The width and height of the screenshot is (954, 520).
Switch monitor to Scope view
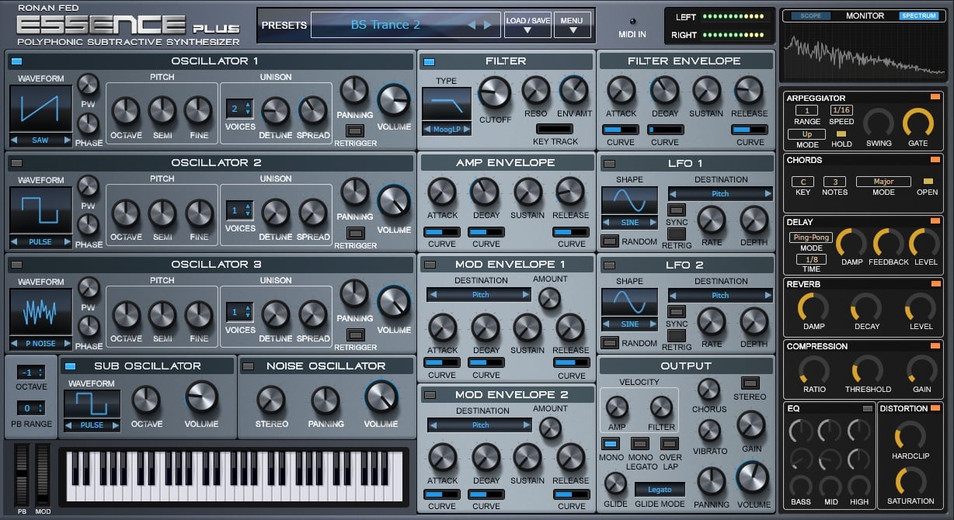coord(810,16)
